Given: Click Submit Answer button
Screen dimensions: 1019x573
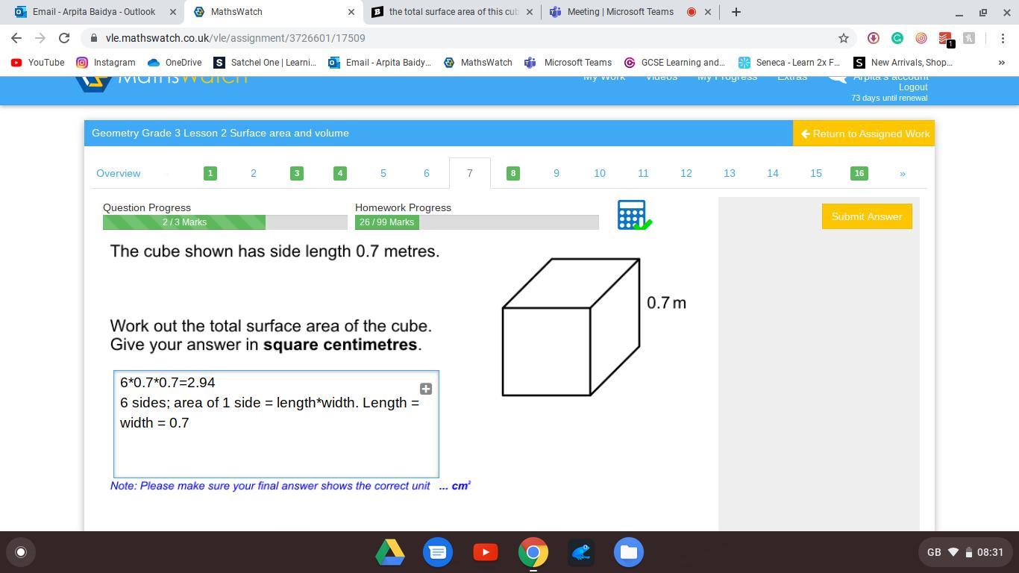Looking at the screenshot, I should [x=866, y=216].
